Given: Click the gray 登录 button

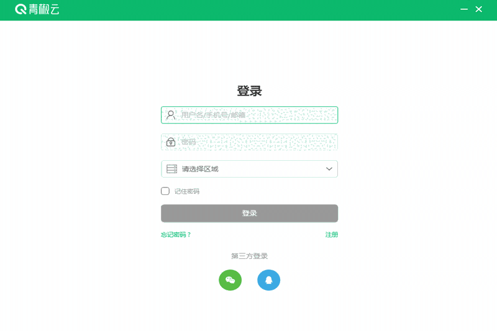Looking at the screenshot, I should click(250, 213).
